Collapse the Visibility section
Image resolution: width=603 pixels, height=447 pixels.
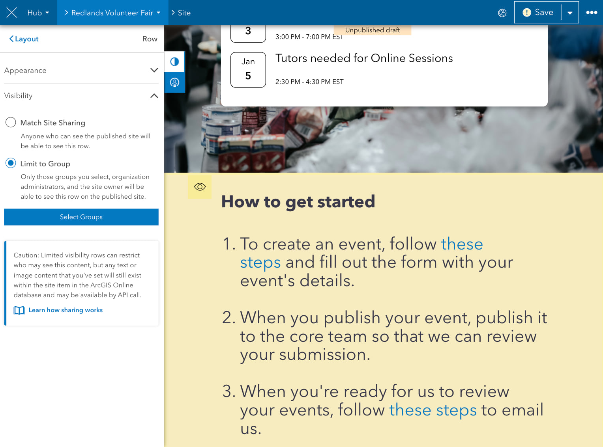(154, 96)
